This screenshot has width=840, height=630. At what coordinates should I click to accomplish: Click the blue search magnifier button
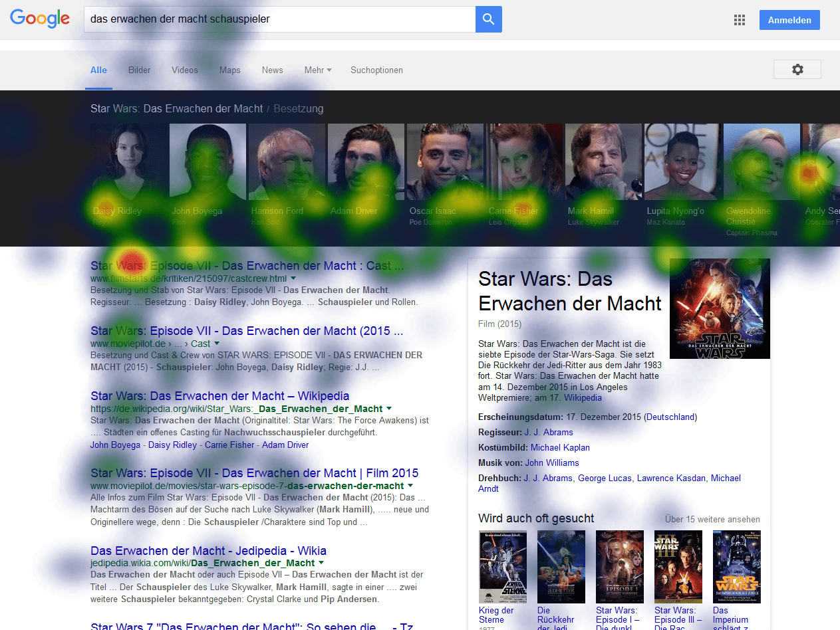488,19
